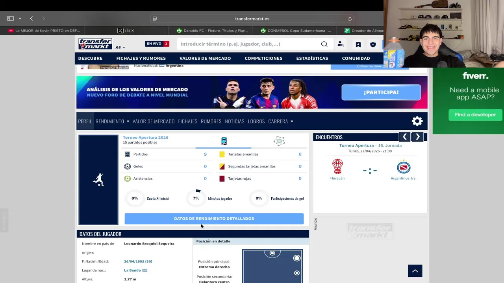Switch to the Danubio FC Fixture tab
504x283 pixels.
213,31
